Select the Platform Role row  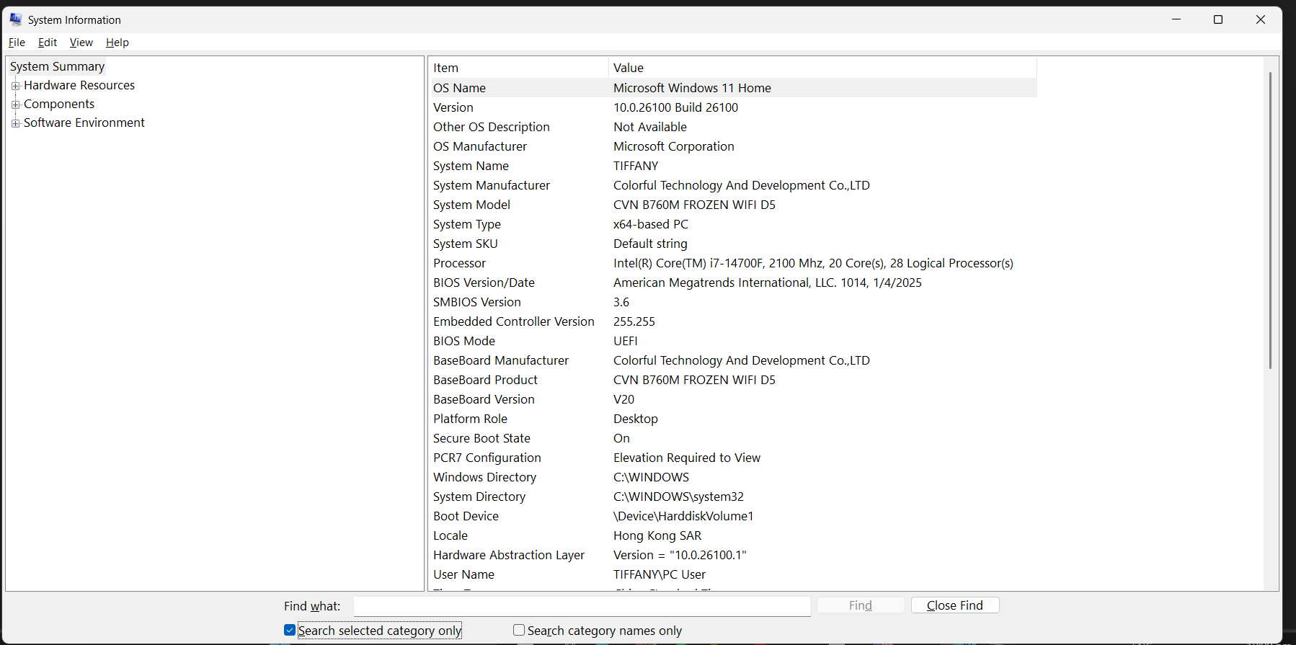734,419
